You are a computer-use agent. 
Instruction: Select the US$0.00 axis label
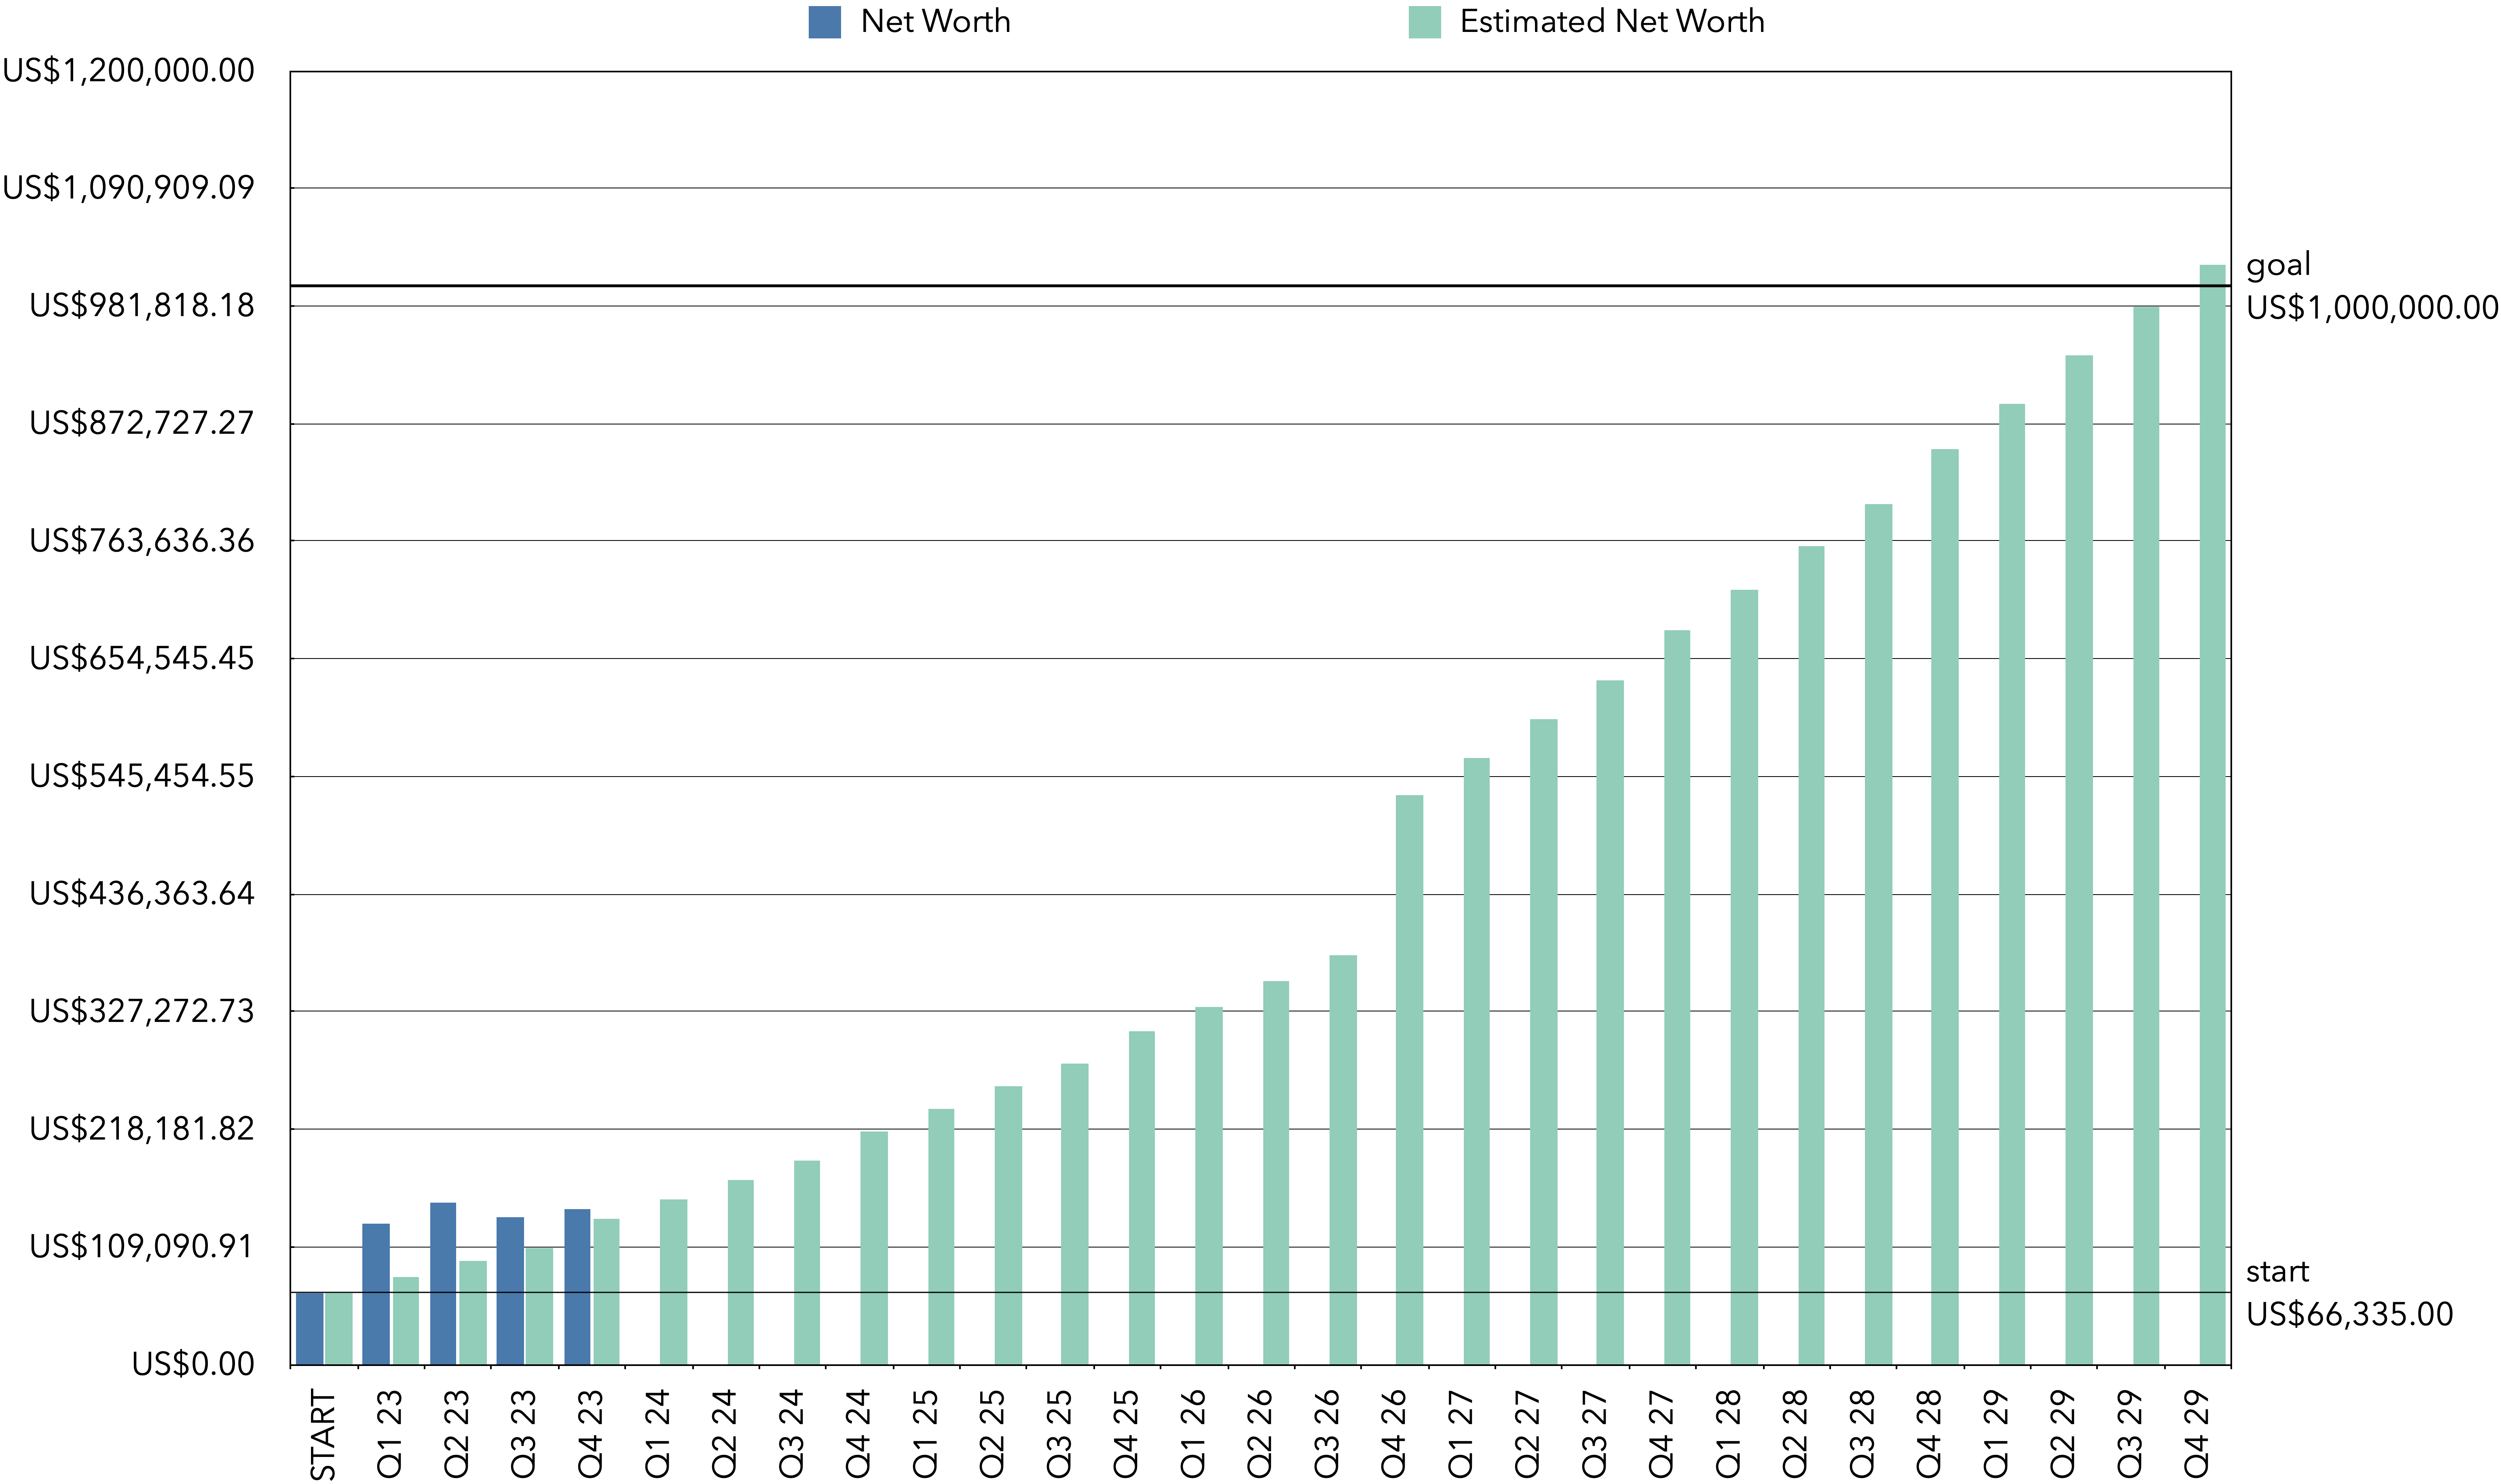[193, 1364]
